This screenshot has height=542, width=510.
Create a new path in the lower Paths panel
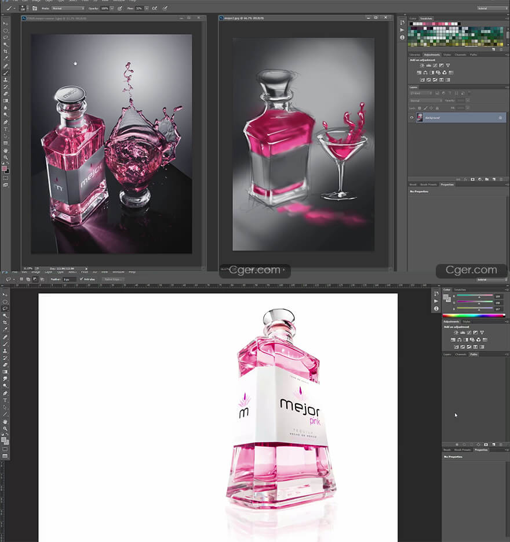(493, 445)
